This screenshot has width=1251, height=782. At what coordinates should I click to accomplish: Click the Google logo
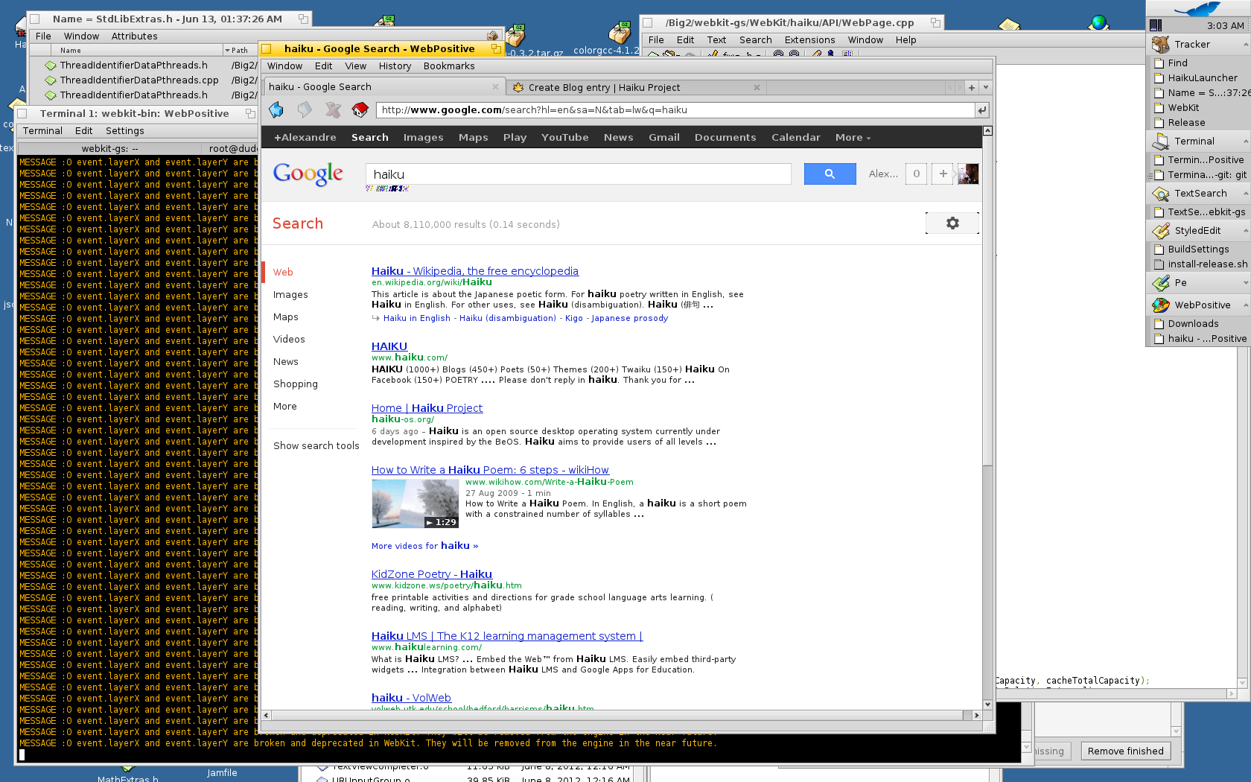point(308,174)
